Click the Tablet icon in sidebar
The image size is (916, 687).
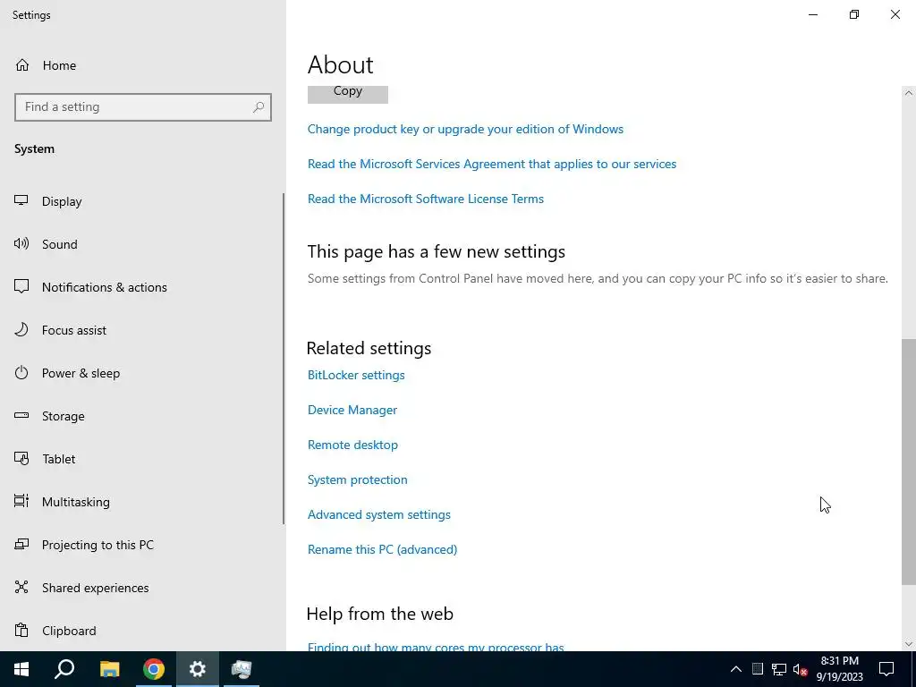[x=21, y=459]
